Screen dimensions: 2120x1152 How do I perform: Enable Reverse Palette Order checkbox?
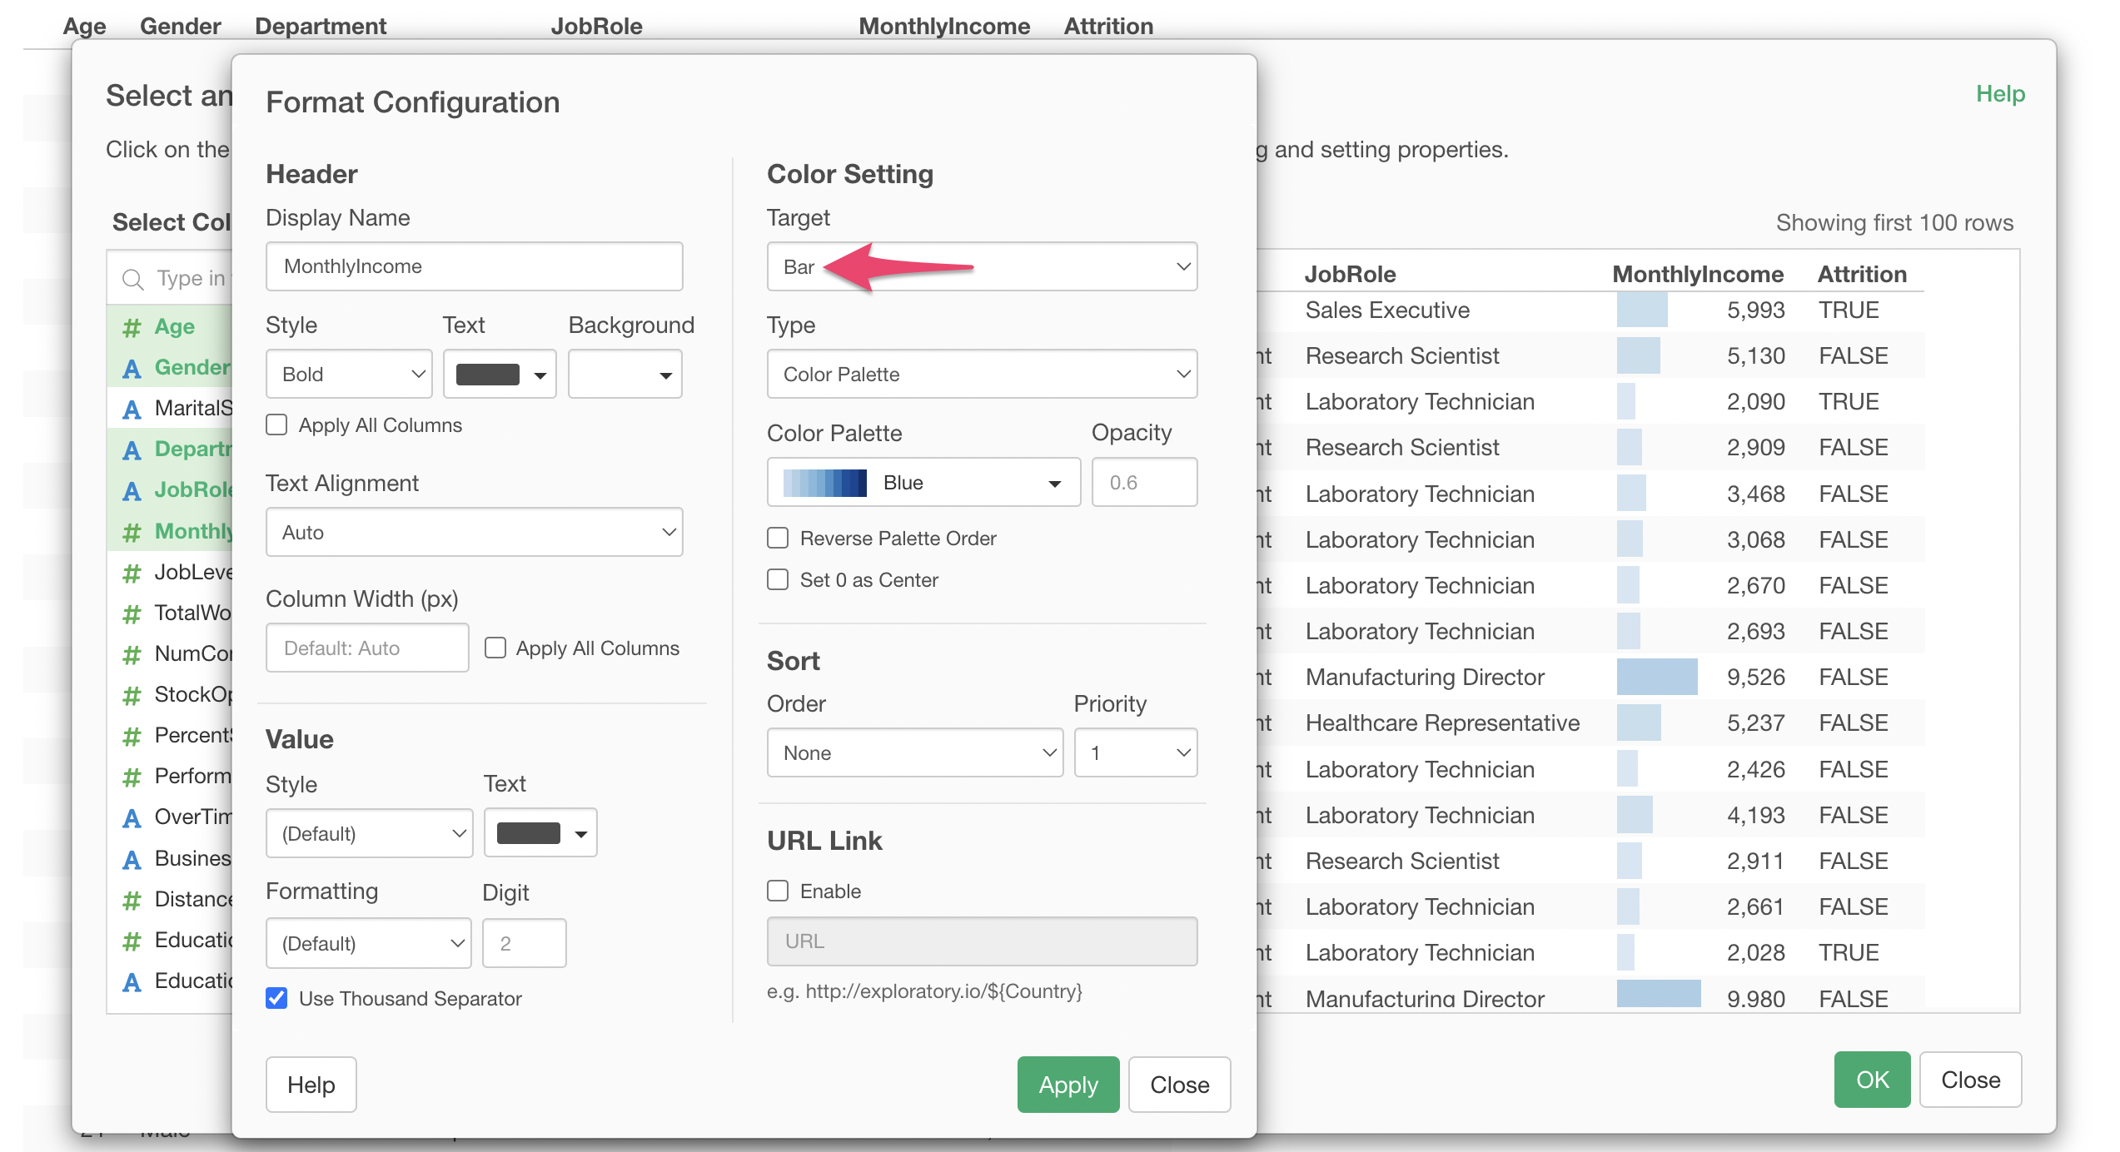[778, 539]
